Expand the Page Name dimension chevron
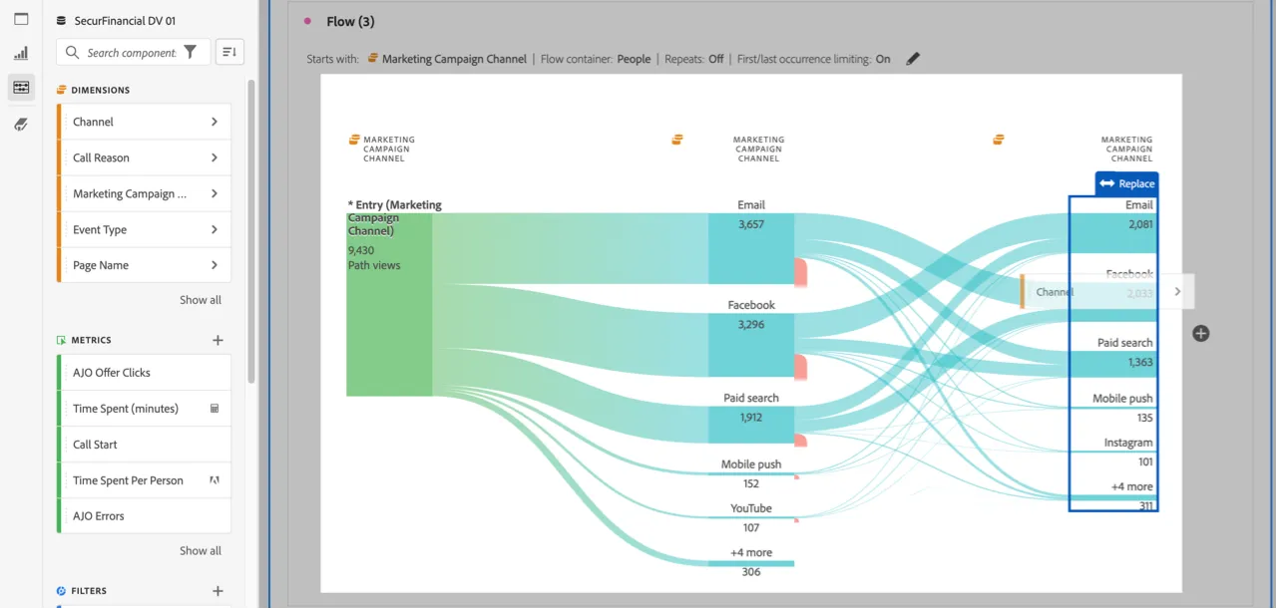Viewport: 1280px width, 612px height. [214, 265]
